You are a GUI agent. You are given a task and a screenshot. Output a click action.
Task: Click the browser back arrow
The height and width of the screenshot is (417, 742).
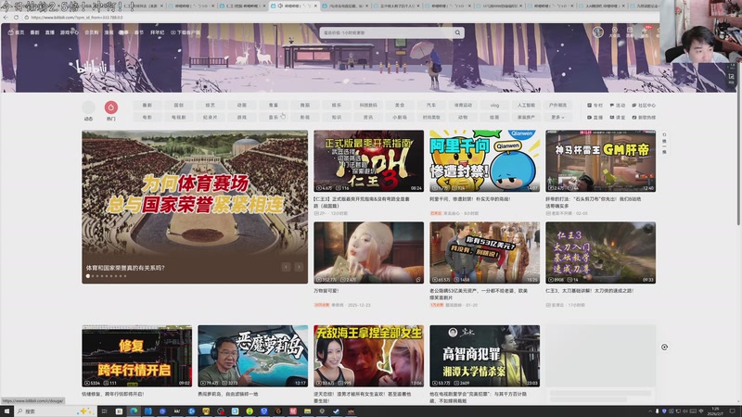6,18
